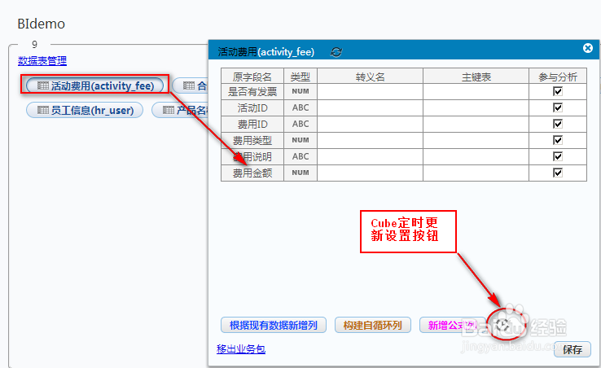Click 费用金额 field name cell
The width and height of the screenshot is (601, 368).
[x=252, y=173]
